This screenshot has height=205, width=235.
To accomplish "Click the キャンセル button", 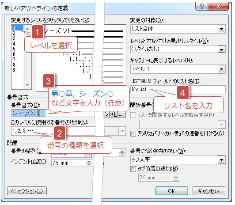I will coord(209,191).
